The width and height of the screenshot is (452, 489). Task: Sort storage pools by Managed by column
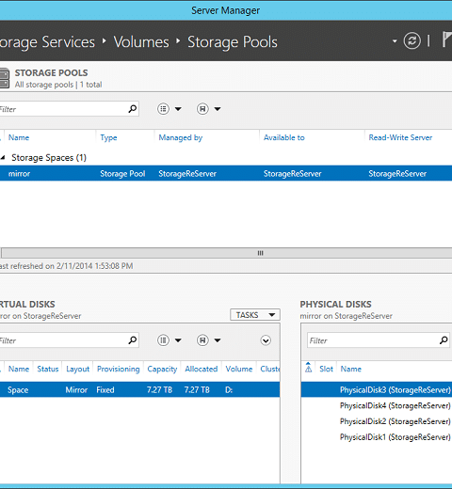[181, 137]
